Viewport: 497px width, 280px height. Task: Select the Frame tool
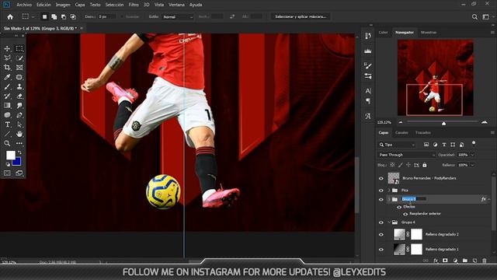19,68
